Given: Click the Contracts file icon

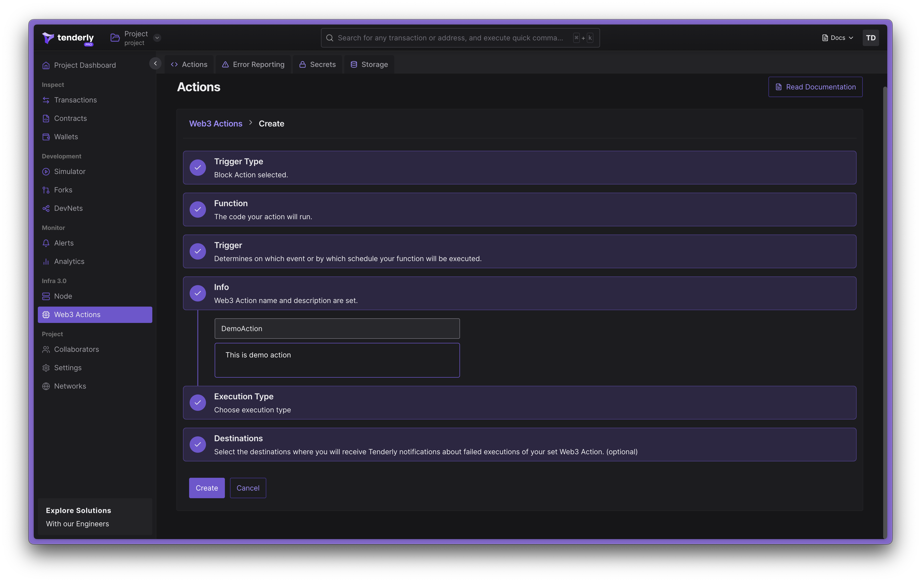Looking at the screenshot, I should (x=46, y=119).
